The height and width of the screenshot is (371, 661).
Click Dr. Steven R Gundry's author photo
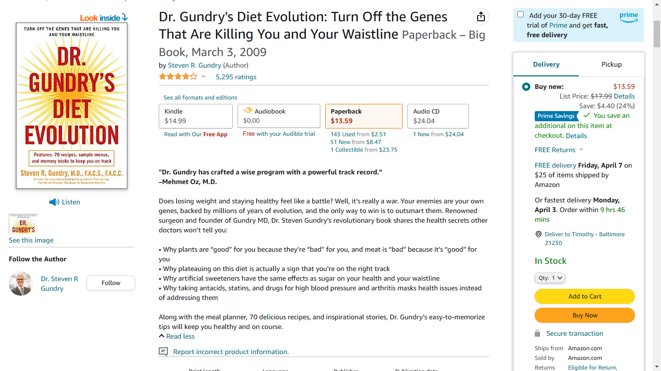tap(21, 284)
